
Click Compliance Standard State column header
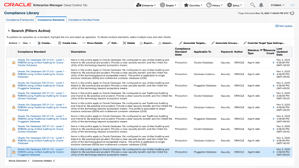(x=183, y=51)
